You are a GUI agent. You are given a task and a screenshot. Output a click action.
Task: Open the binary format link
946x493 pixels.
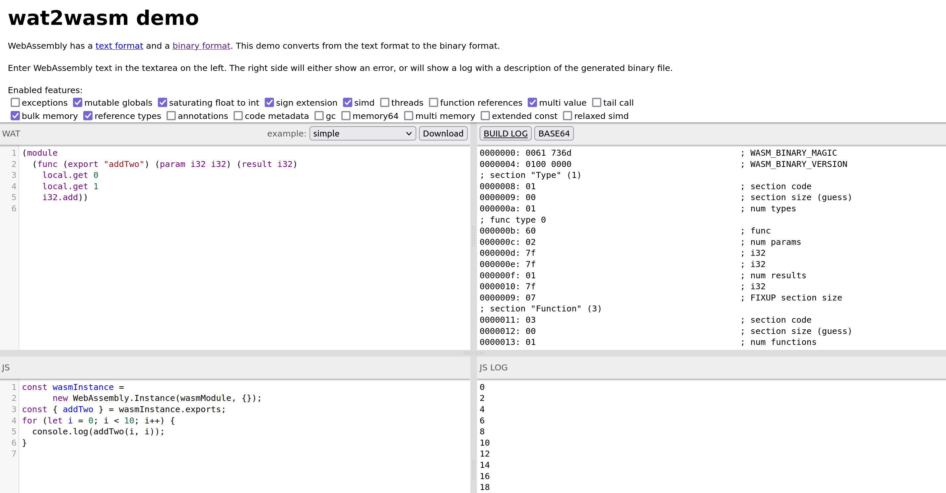click(201, 46)
